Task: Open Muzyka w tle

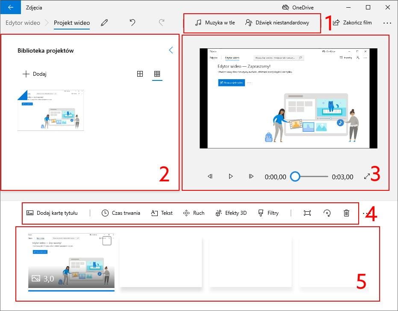Action: pos(215,23)
